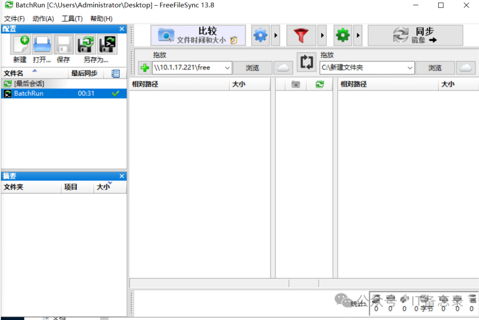Start synchronization with 同步 button
The width and height of the screenshot is (479, 320).
pos(415,35)
